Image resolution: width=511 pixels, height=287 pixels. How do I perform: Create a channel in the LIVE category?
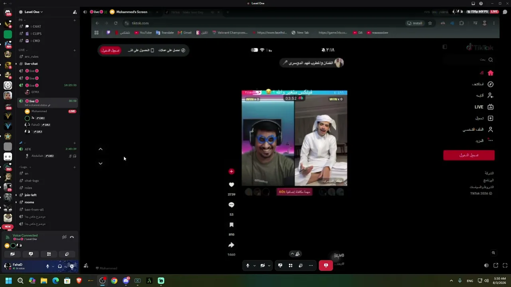tap(75, 50)
